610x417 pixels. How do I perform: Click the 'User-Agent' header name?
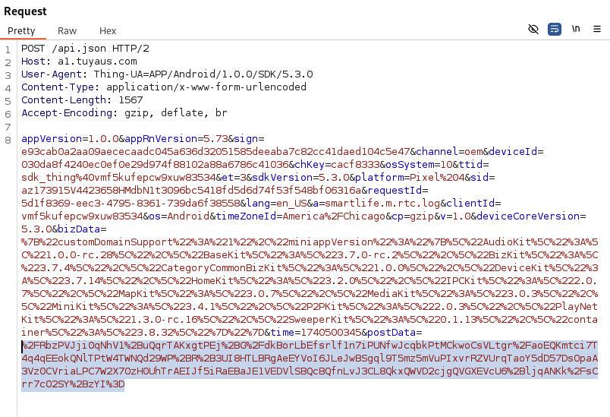pos(52,74)
